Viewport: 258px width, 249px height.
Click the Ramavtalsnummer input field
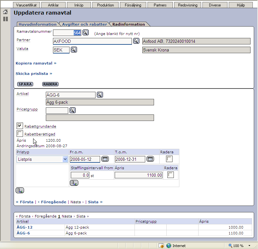tap(67, 33)
